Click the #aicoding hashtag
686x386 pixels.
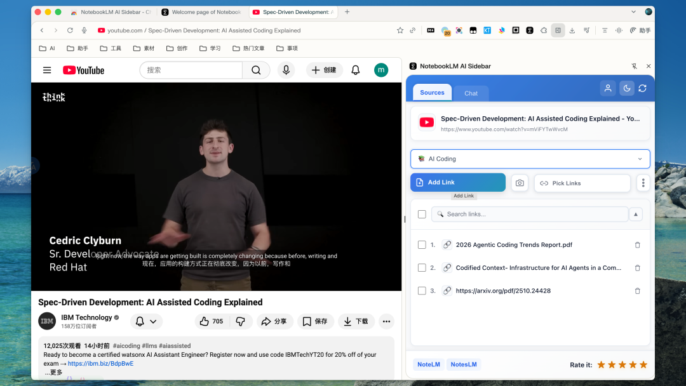pos(126,346)
